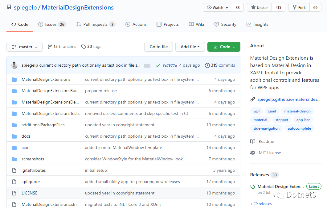Expand the Add file dropdown
327x208 pixels.
[190, 47]
